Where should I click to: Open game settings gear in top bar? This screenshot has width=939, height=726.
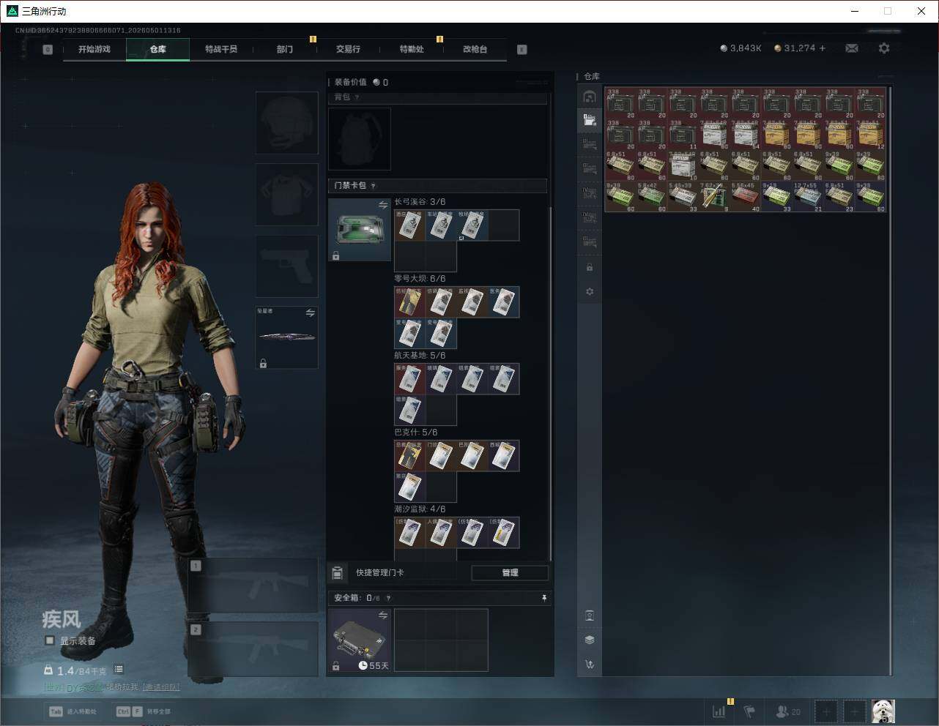pos(884,48)
